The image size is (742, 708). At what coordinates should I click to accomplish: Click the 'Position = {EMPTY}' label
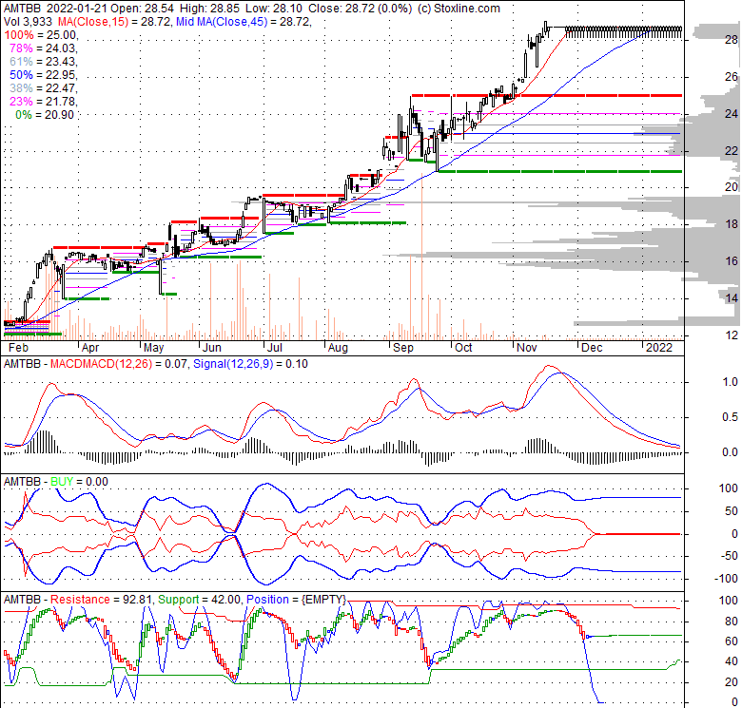296,600
